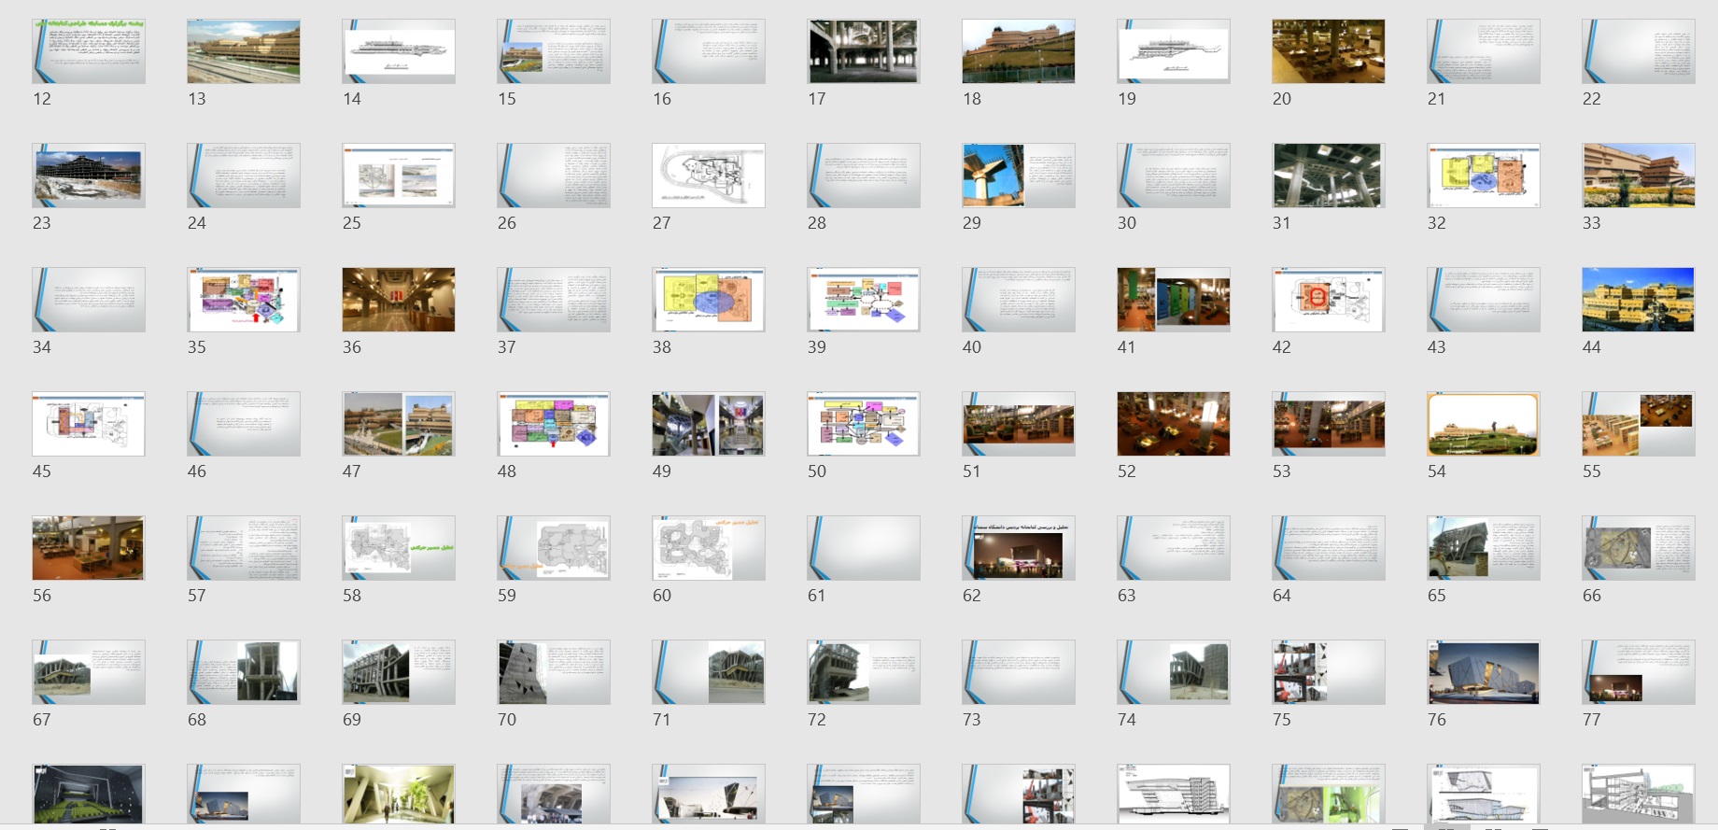The width and height of the screenshot is (1718, 830).
Task: Select slide 27 site plan drawing
Action: (x=709, y=176)
